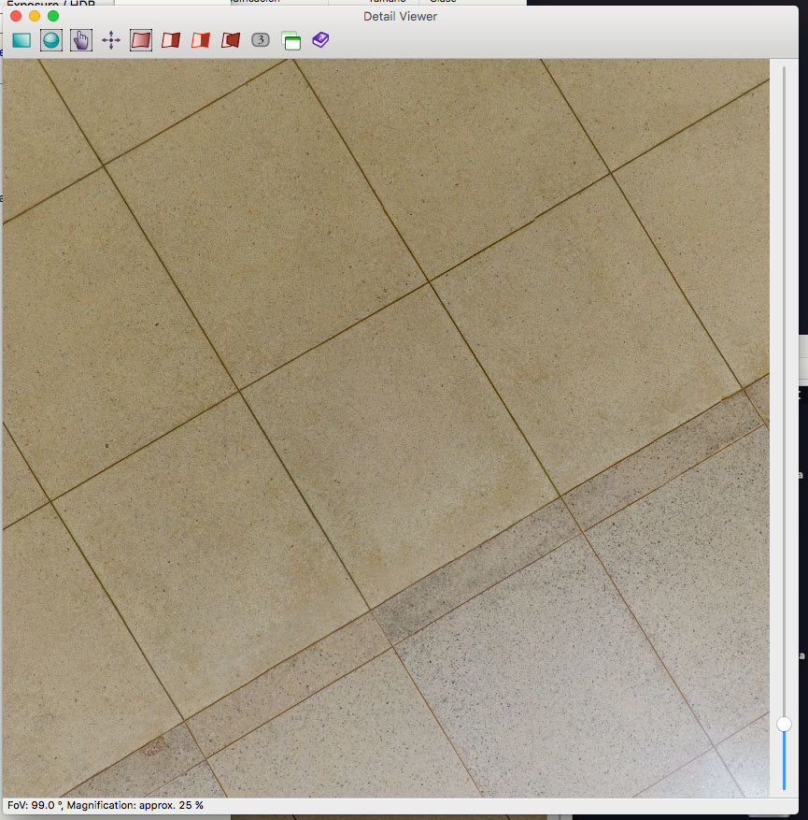
Task: Open help via the purple book icon
Action: click(x=320, y=40)
